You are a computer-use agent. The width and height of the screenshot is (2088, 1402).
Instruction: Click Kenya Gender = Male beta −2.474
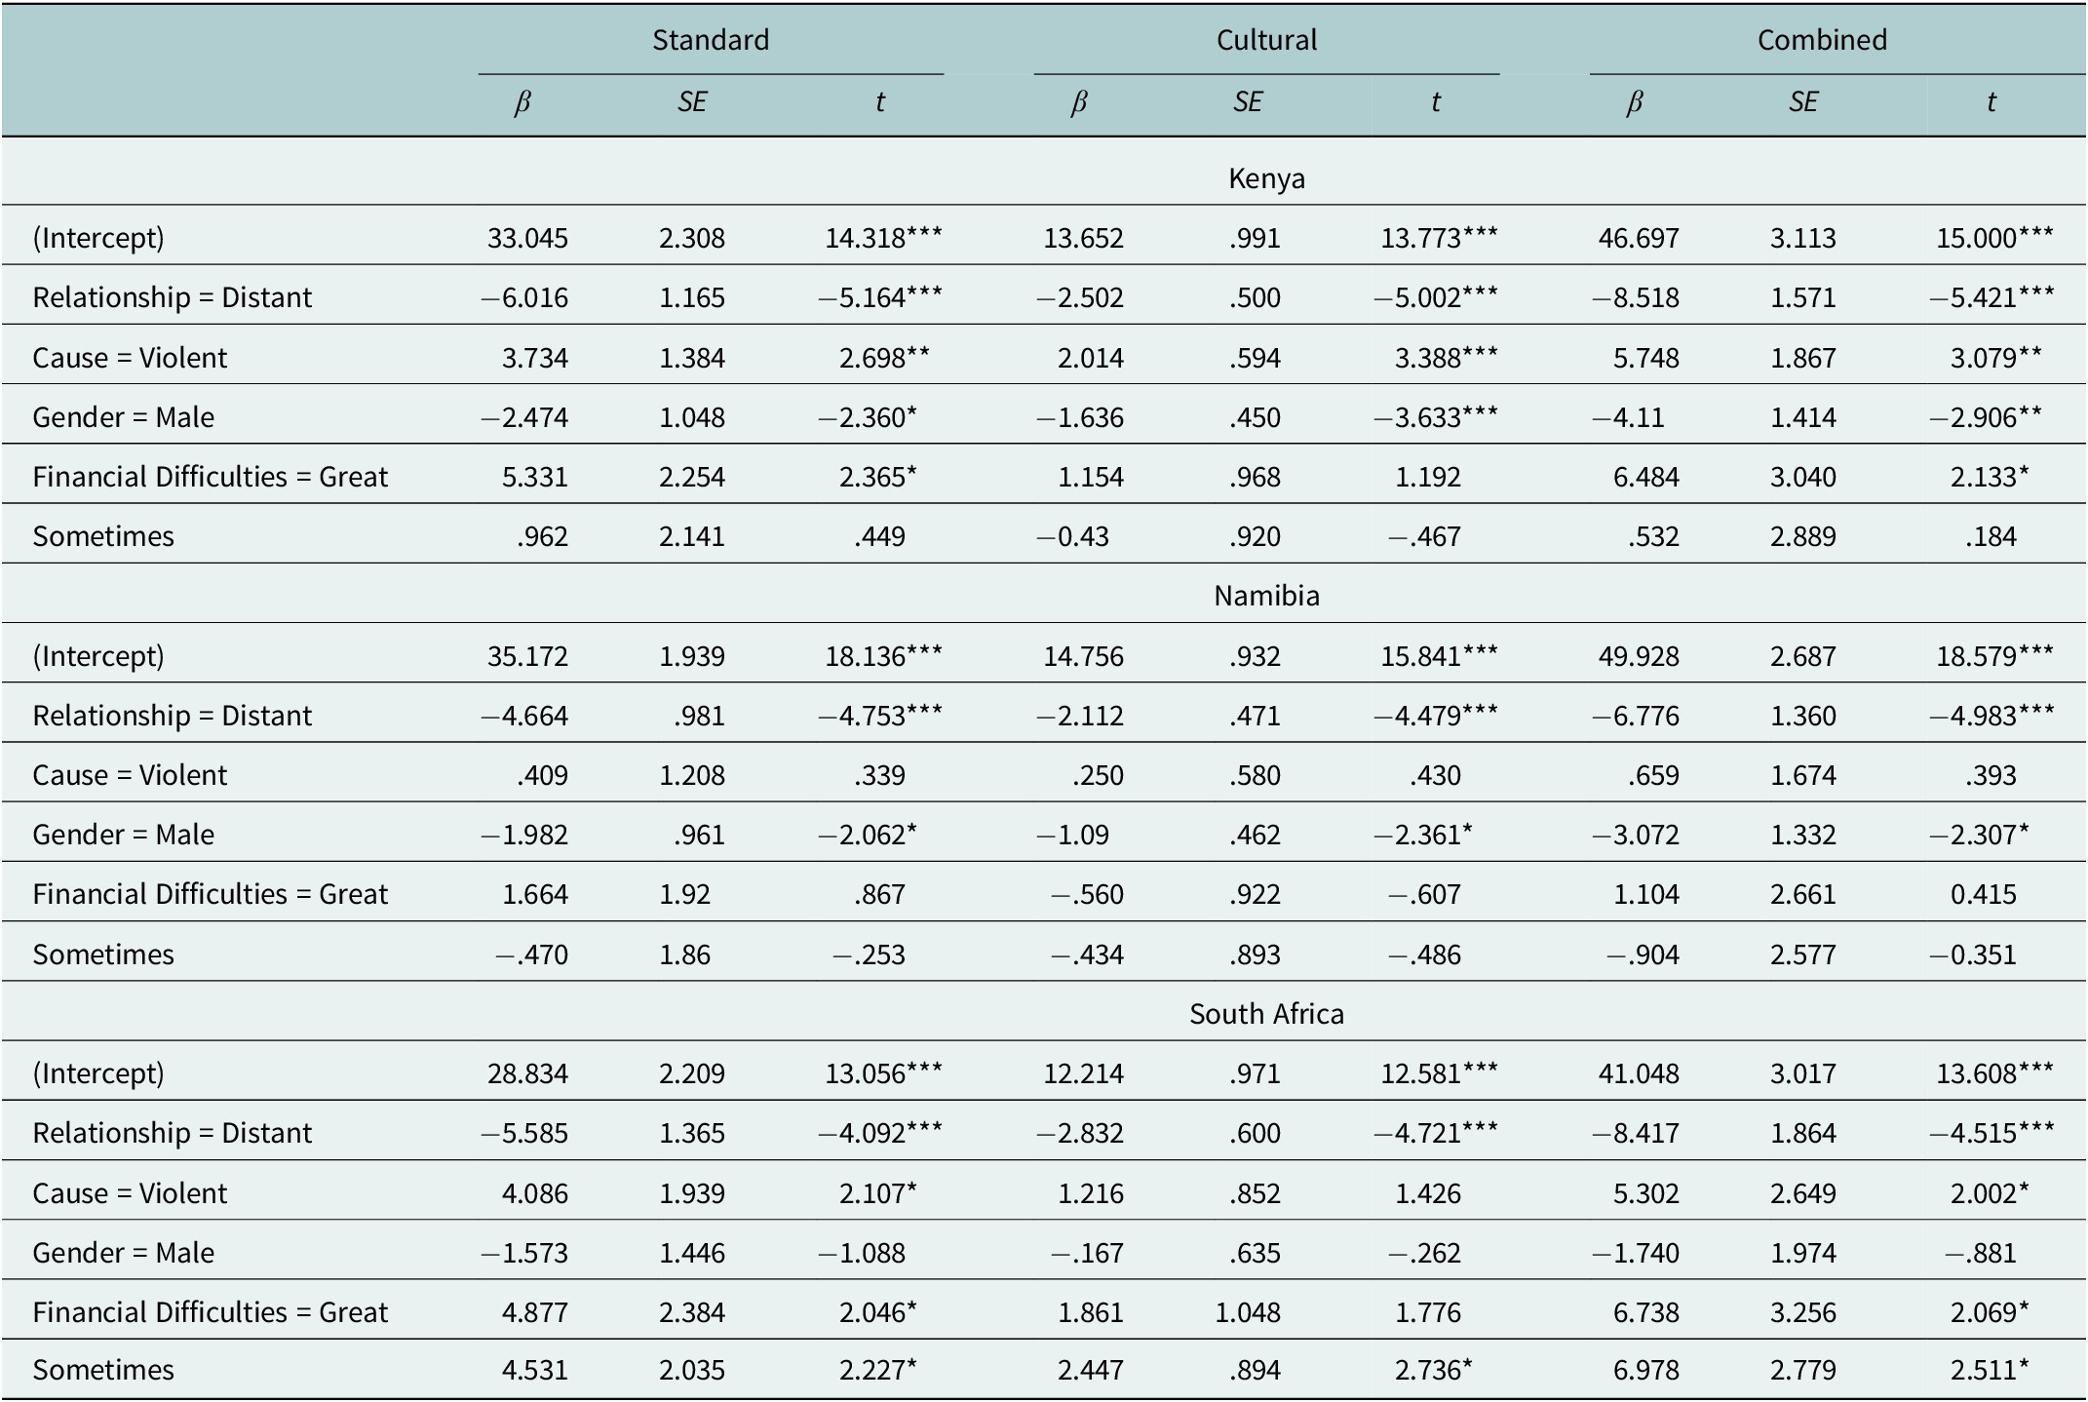[x=524, y=417]
